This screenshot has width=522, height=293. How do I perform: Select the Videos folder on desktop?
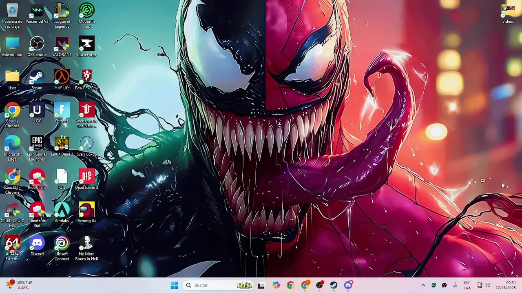(508, 13)
